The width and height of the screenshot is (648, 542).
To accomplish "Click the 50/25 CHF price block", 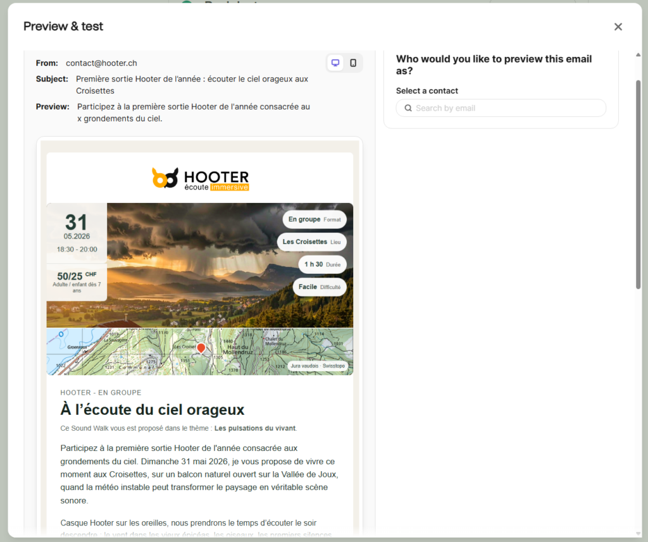I will point(77,282).
